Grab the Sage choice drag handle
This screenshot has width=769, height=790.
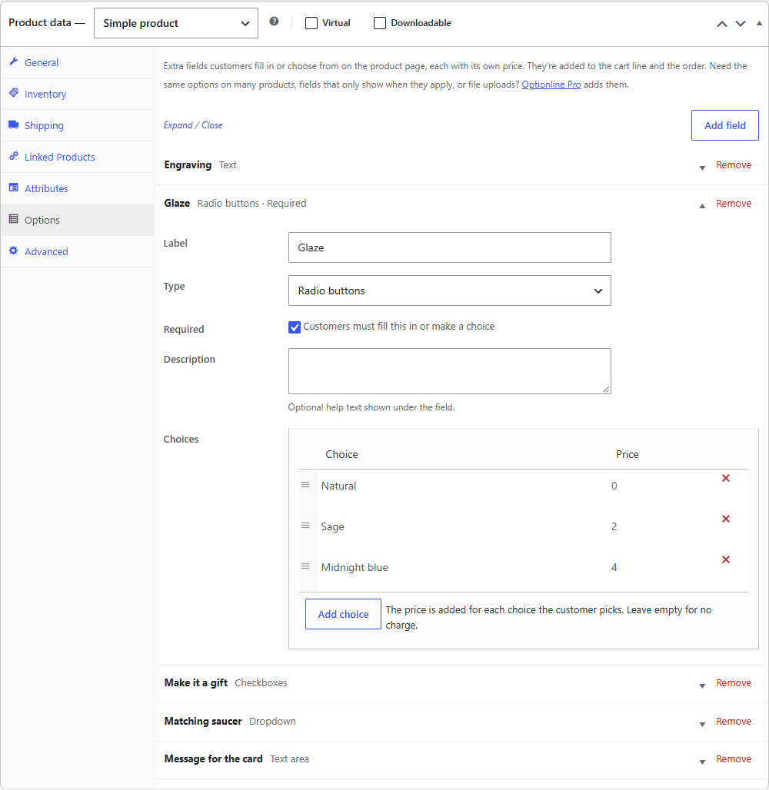(305, 526)
